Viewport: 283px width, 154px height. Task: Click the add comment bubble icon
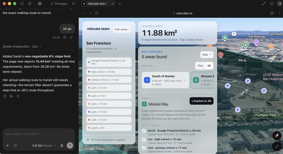[x=272, y=13]
